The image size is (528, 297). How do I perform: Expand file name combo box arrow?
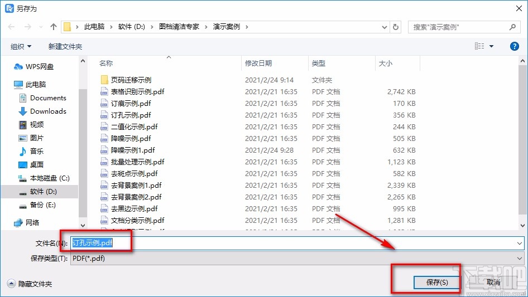(519, 243)
